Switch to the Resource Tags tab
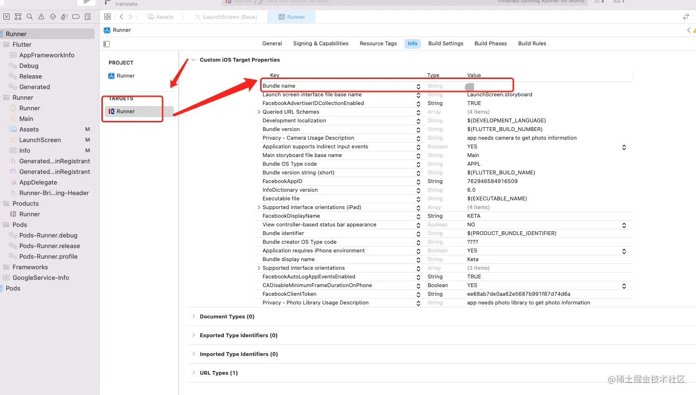The image size is (696, 395). pyautogui.click(x=378, y=43)
